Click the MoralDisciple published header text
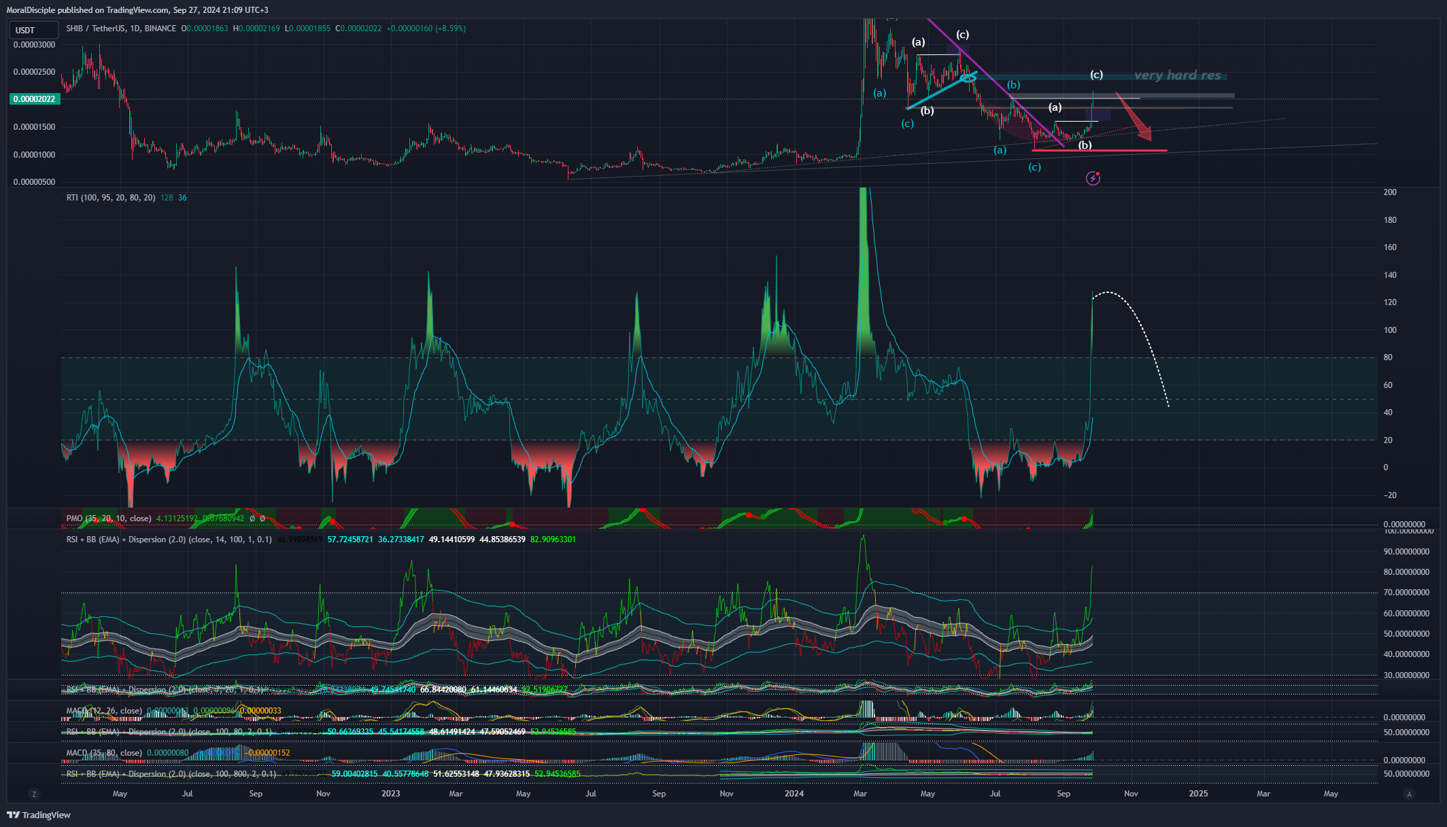 [137, 10]
